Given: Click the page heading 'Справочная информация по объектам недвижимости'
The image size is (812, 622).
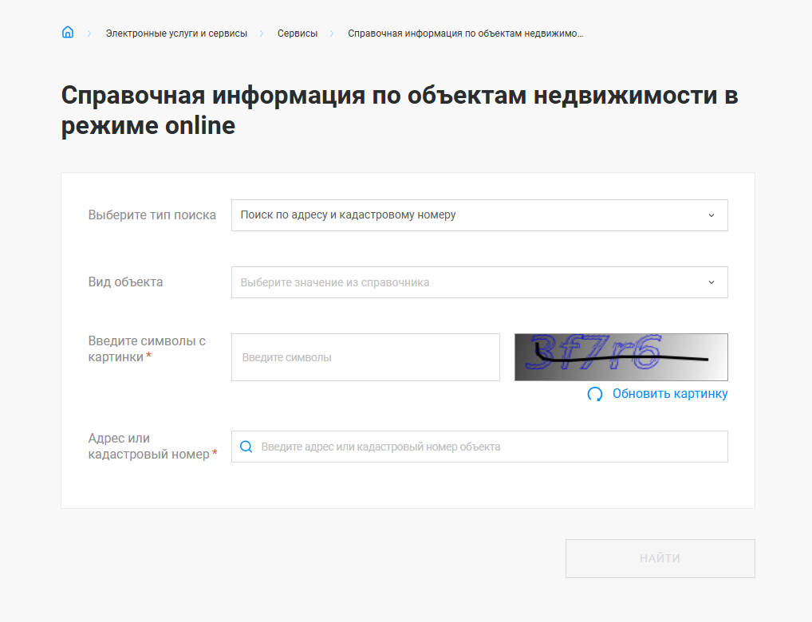Looking at the screenshot, I should click(400, 110).
